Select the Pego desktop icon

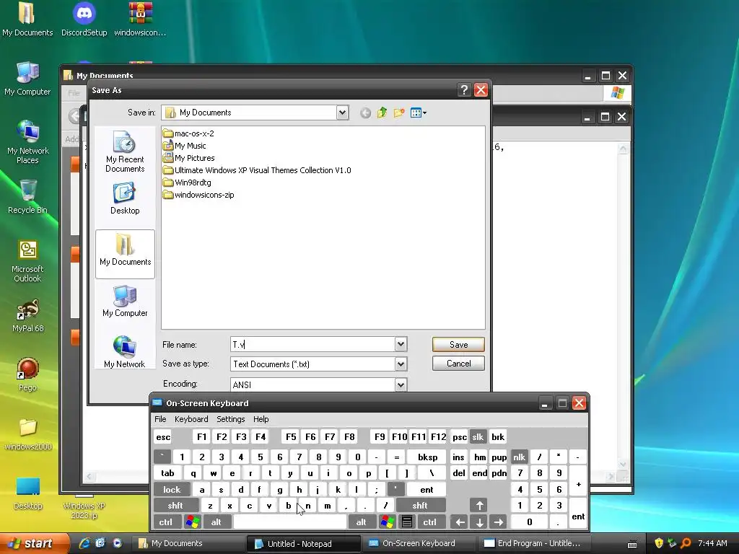click(x=28, y=374)
